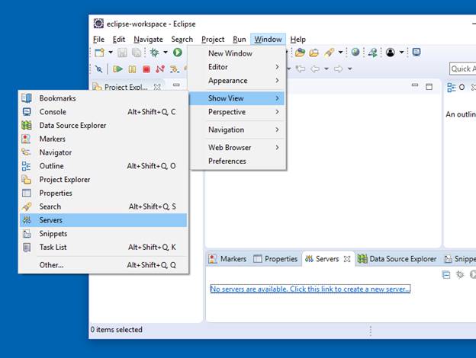Maximize the editor area
Viewport: 476px width, 358px height.
point(429,87)
